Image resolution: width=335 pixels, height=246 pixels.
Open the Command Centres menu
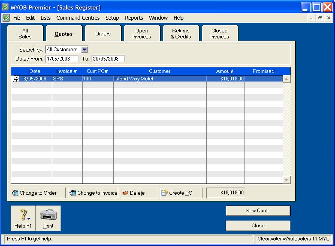[x=78, y=18]
